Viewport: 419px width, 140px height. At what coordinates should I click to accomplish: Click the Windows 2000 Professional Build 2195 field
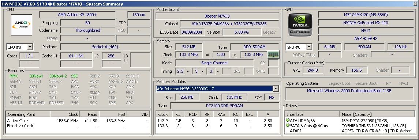tap(349, 94)
